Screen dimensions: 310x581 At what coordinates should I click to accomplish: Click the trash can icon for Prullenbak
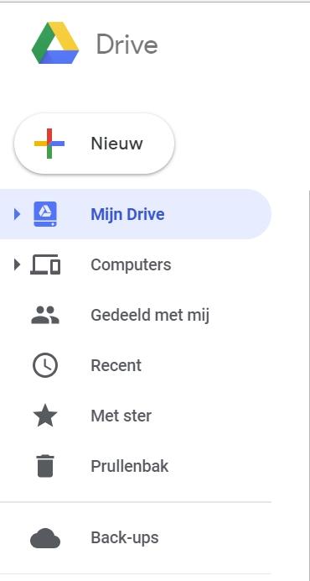[x=45, y=466]
